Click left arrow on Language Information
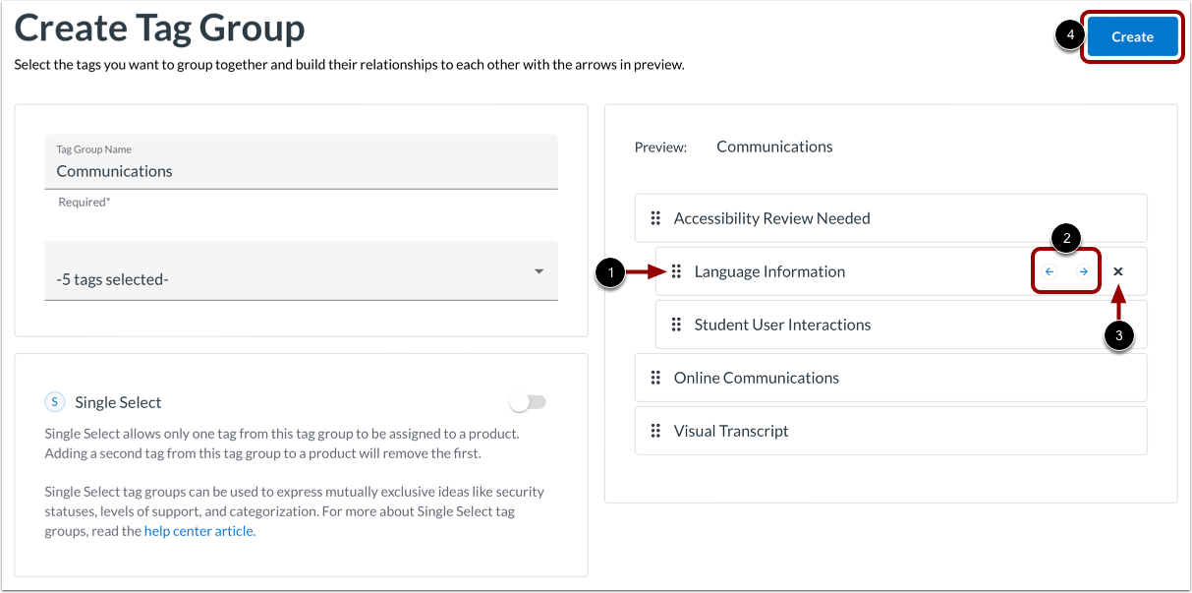This screenshot has height=593, width=1192. [1050, 271]
